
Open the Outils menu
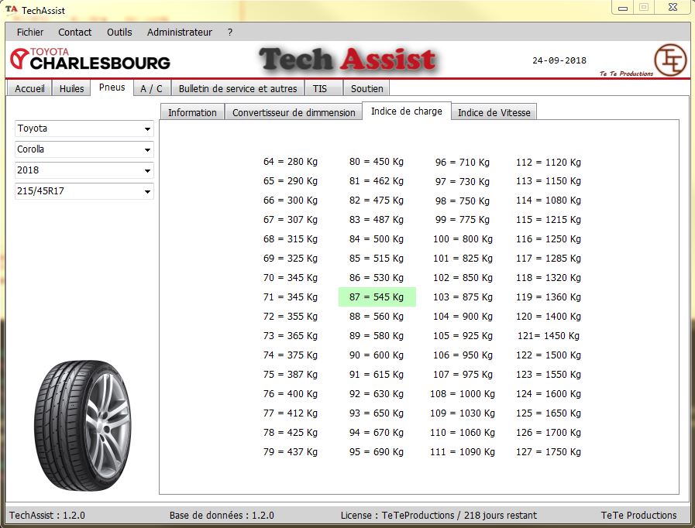pos(119,33)
